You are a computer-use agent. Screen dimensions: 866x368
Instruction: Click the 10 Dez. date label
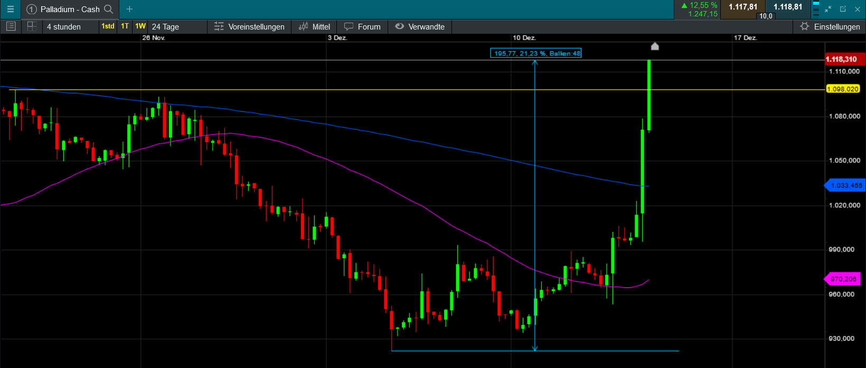pyautogui.click(x=524, y=38)
